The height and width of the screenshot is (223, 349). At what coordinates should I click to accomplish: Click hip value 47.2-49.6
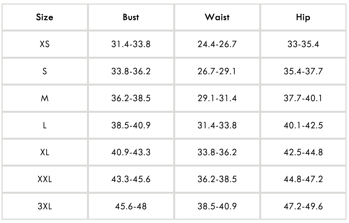coord(303,206)
